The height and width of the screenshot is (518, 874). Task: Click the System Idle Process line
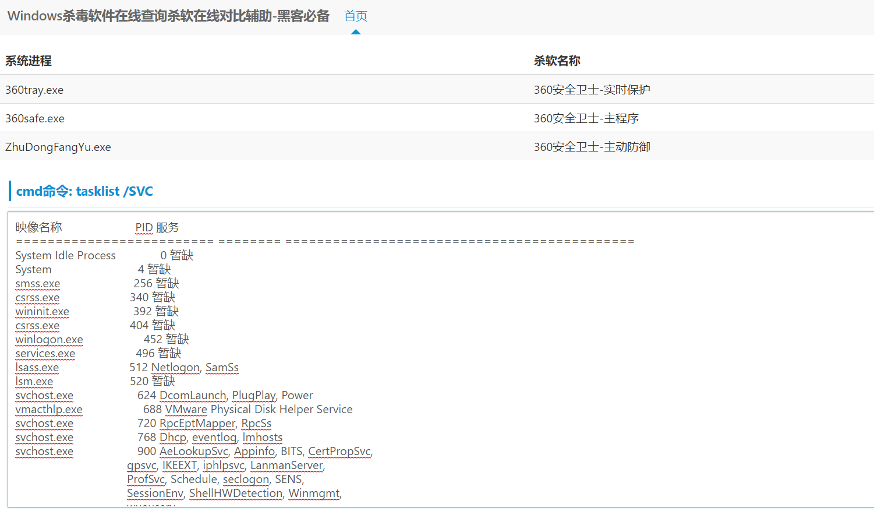click(104, 255)
